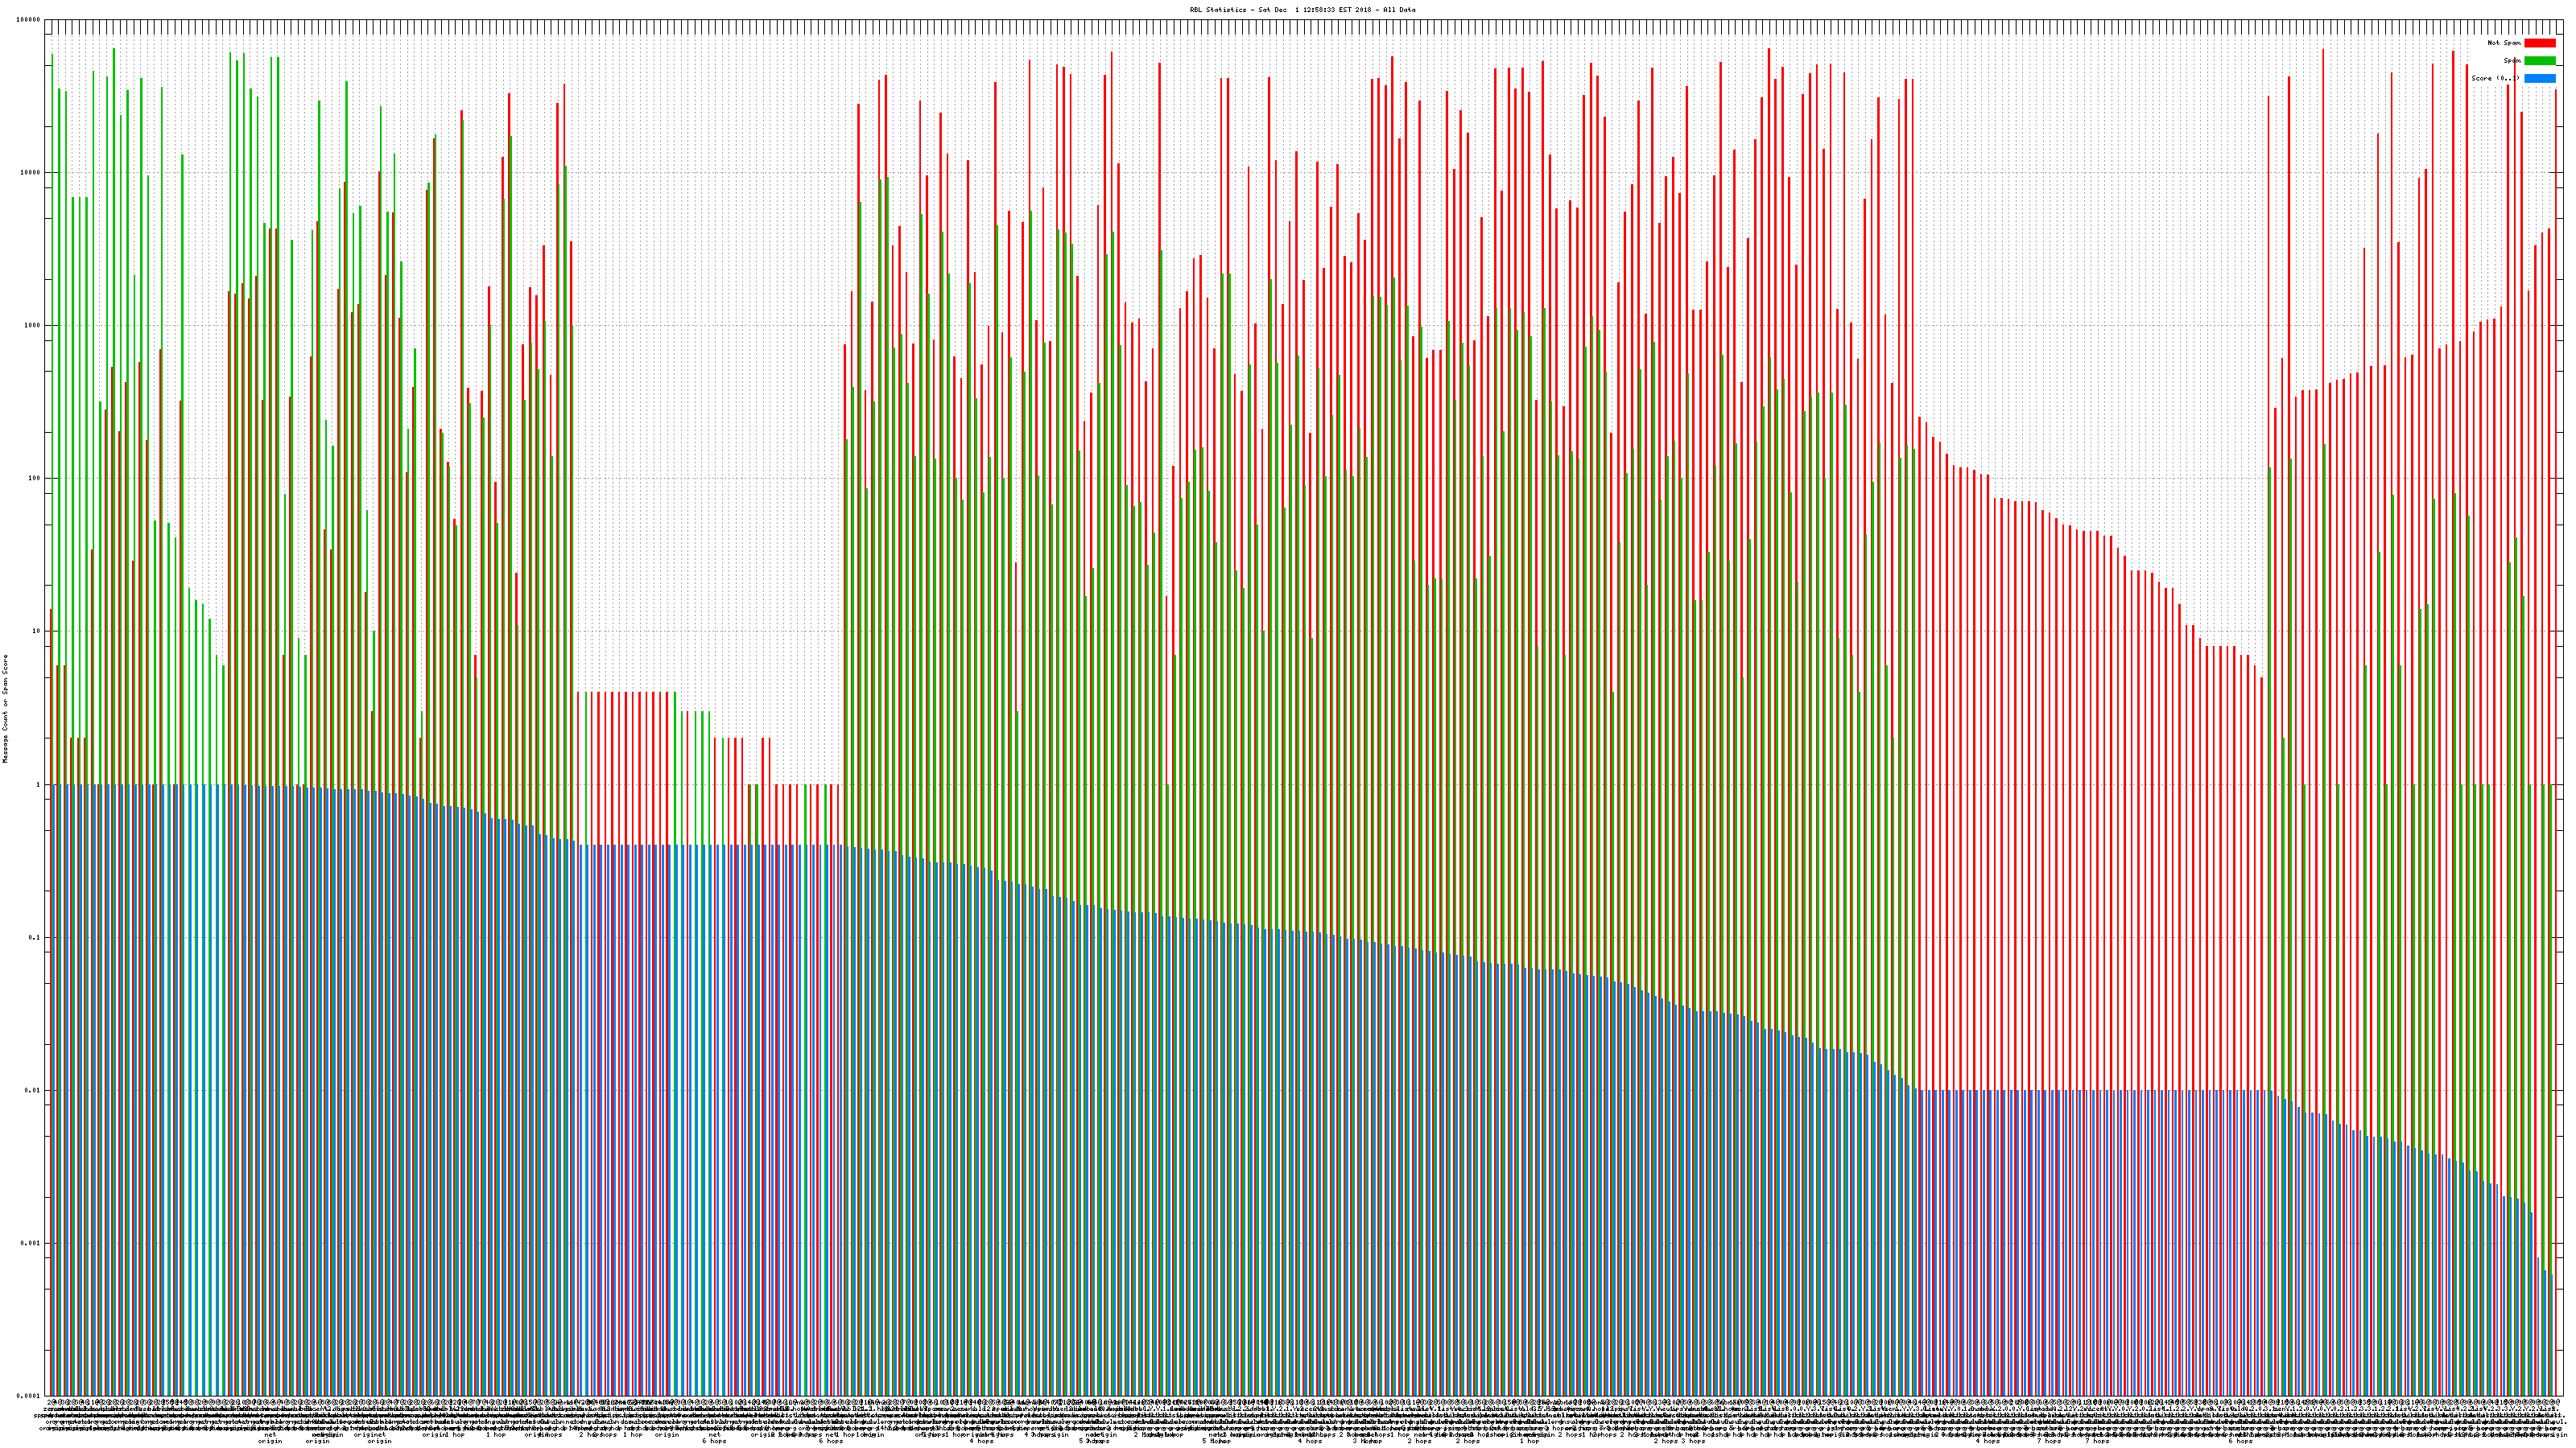Click the 100000 y-axis tick label

[x=29, y=20]
